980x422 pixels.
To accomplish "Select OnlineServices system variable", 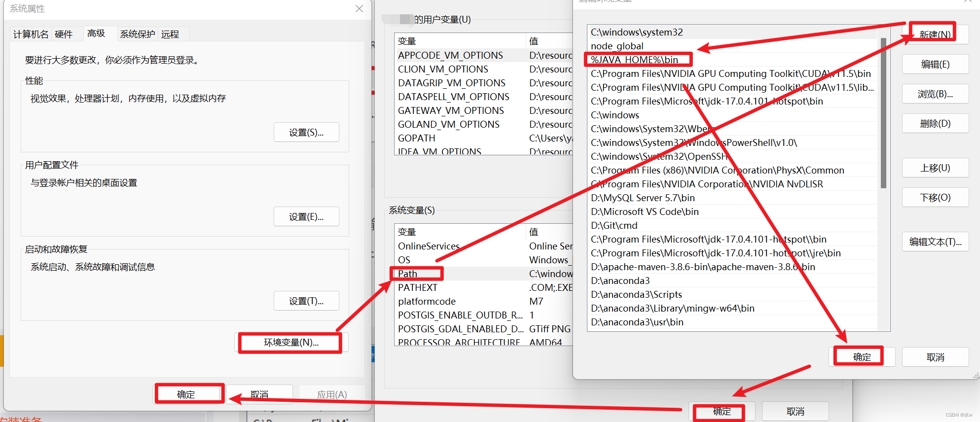I will (483, 246).
